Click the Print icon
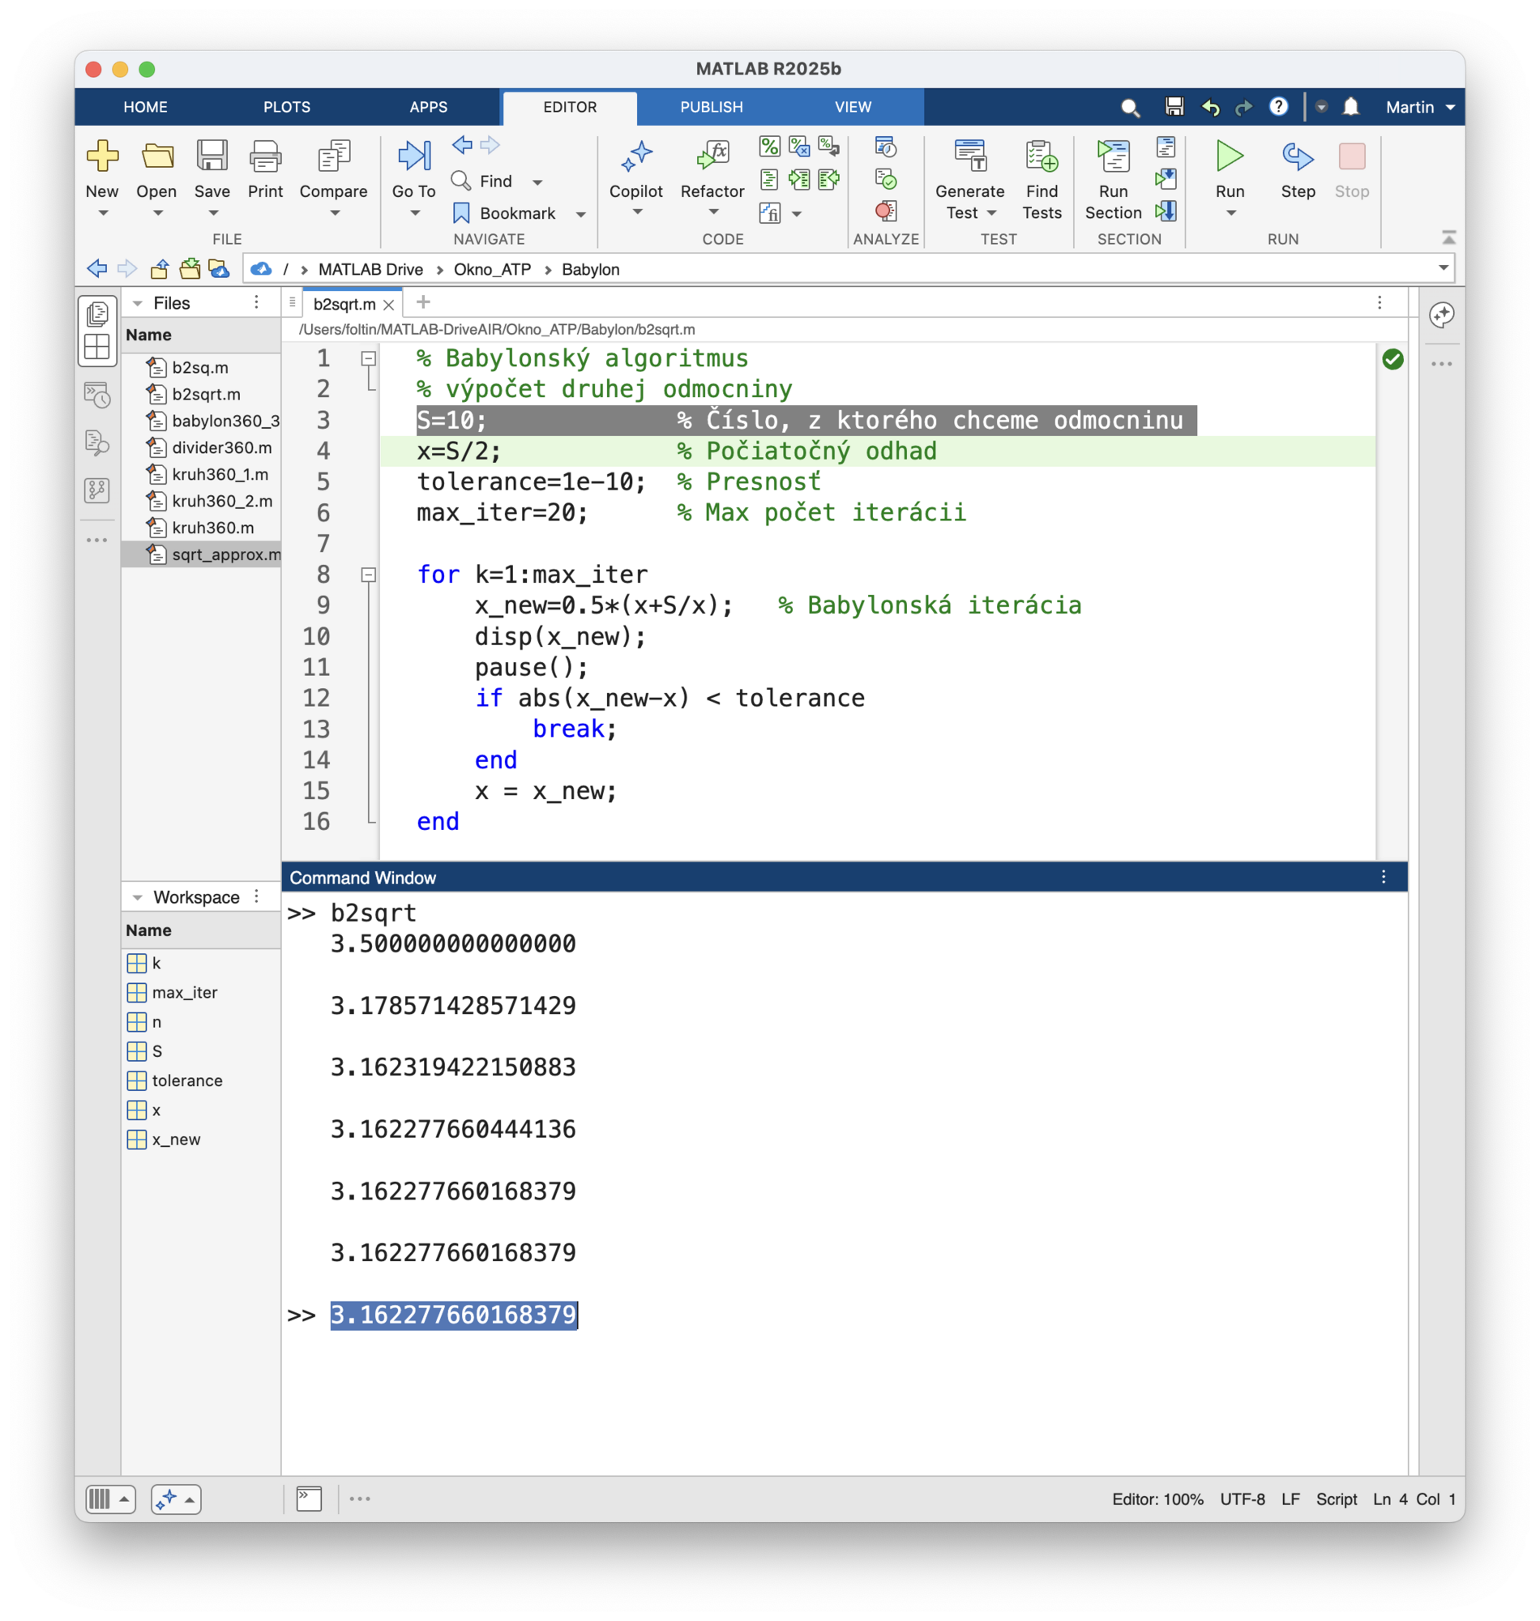1540x1621 pixels. tap(265, 156)
